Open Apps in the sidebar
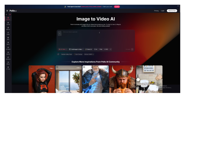210x157 pixels. [8, 38]
